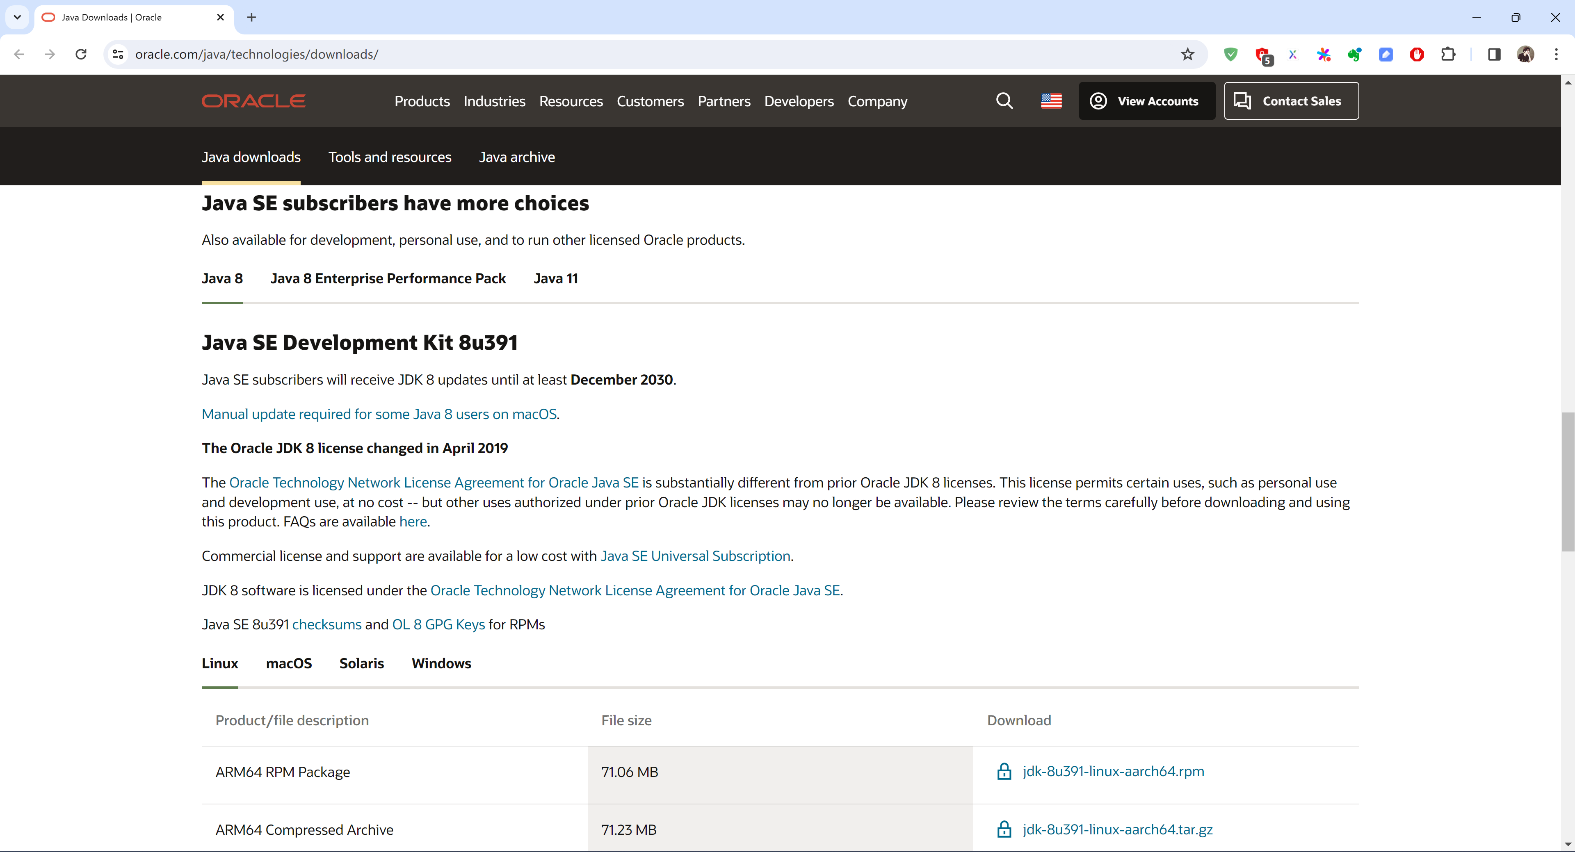The width and height of the screenshot is (1575, 852).
Task: Open the Resources menu
Action: 571,101
